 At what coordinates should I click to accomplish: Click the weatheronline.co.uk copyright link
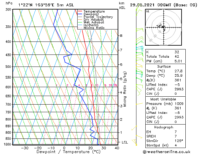click(x=167, y=152)
